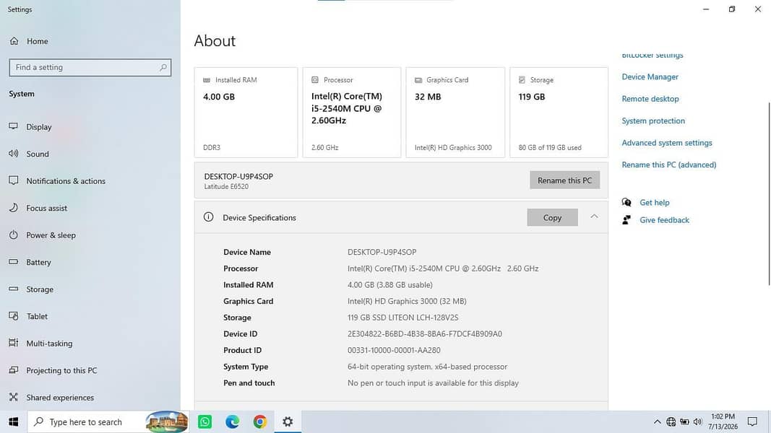Open Advanced system settings link
The image size is (771, 433).
point(667,143)
